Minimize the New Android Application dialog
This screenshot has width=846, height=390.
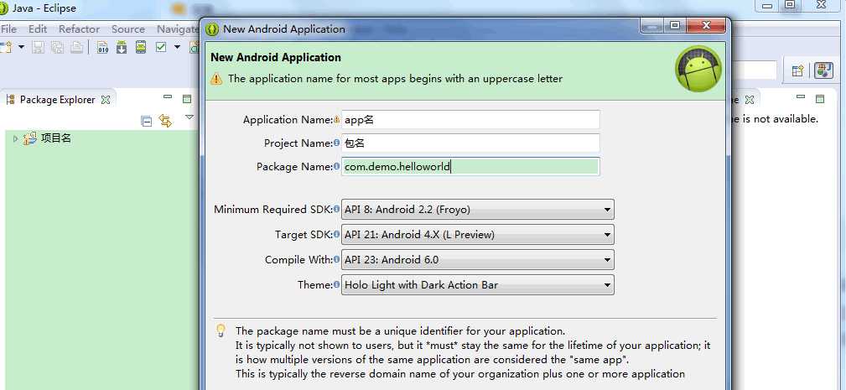(653, 25)
